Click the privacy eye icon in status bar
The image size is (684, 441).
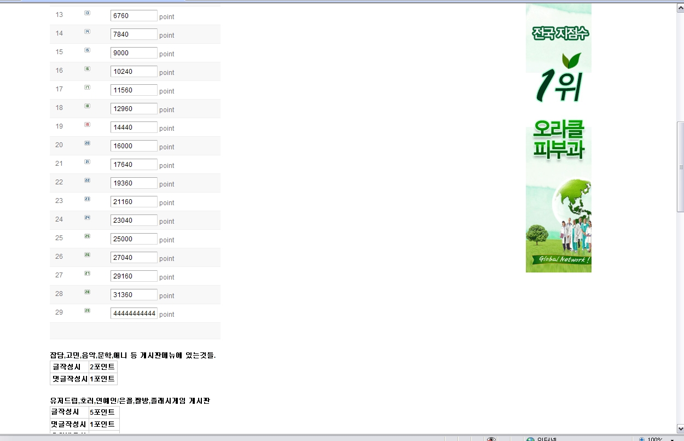pos(491,439)
